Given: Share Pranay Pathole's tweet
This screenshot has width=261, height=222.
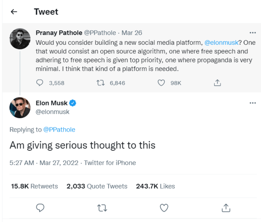Looking at the screenshot, I should point(217,83).
